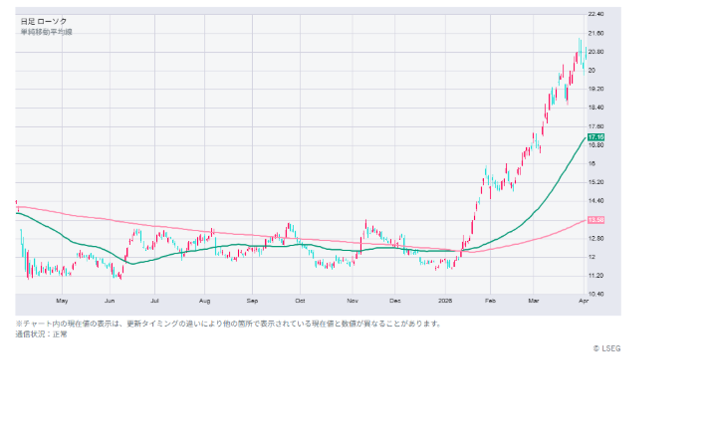Click the © LSEG copyright text
This screenshot has width=712, height=445.
605,348
